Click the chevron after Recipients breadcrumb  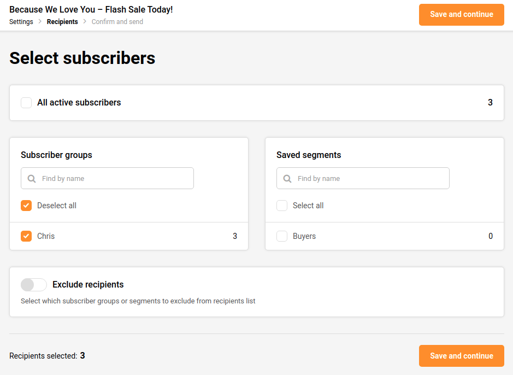click(x=85, y=22)
